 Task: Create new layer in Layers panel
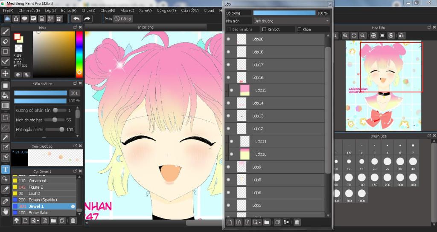(x=230, y=222)
